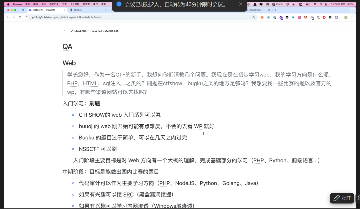Click the info icon in meeting notification
Screen dimensions: 360x209
tap(119, 4)
